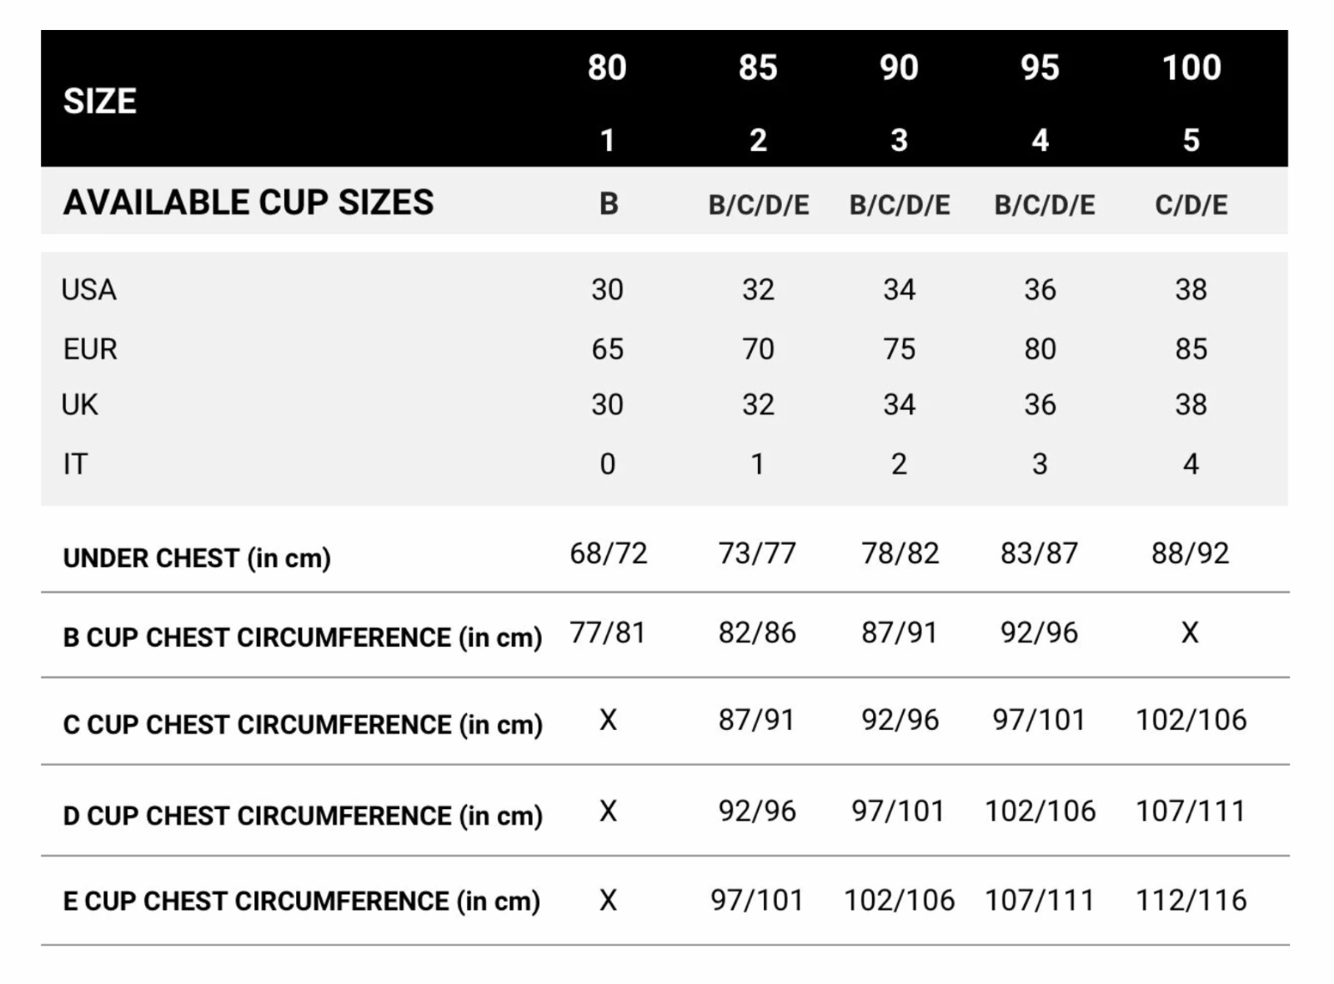Select IT size 4 value

(x=1191, y=464)
